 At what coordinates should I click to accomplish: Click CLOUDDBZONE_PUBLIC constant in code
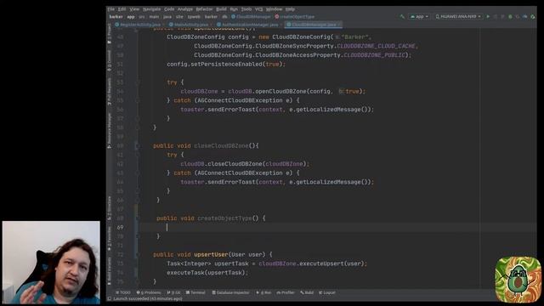pyautogui.click(x=374, y=55)
